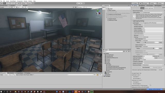Click the Pause button
This screenshot has width=165, height=93.
pyautogui.click(x=80, y=3)
